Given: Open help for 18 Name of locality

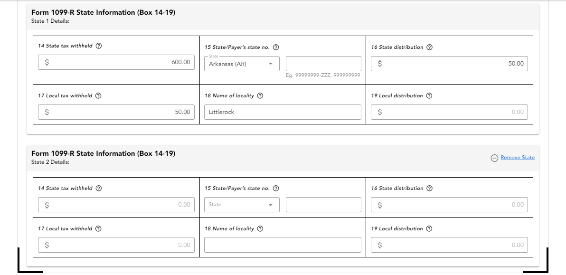Looking at the screenshot, I should point(260,95).
